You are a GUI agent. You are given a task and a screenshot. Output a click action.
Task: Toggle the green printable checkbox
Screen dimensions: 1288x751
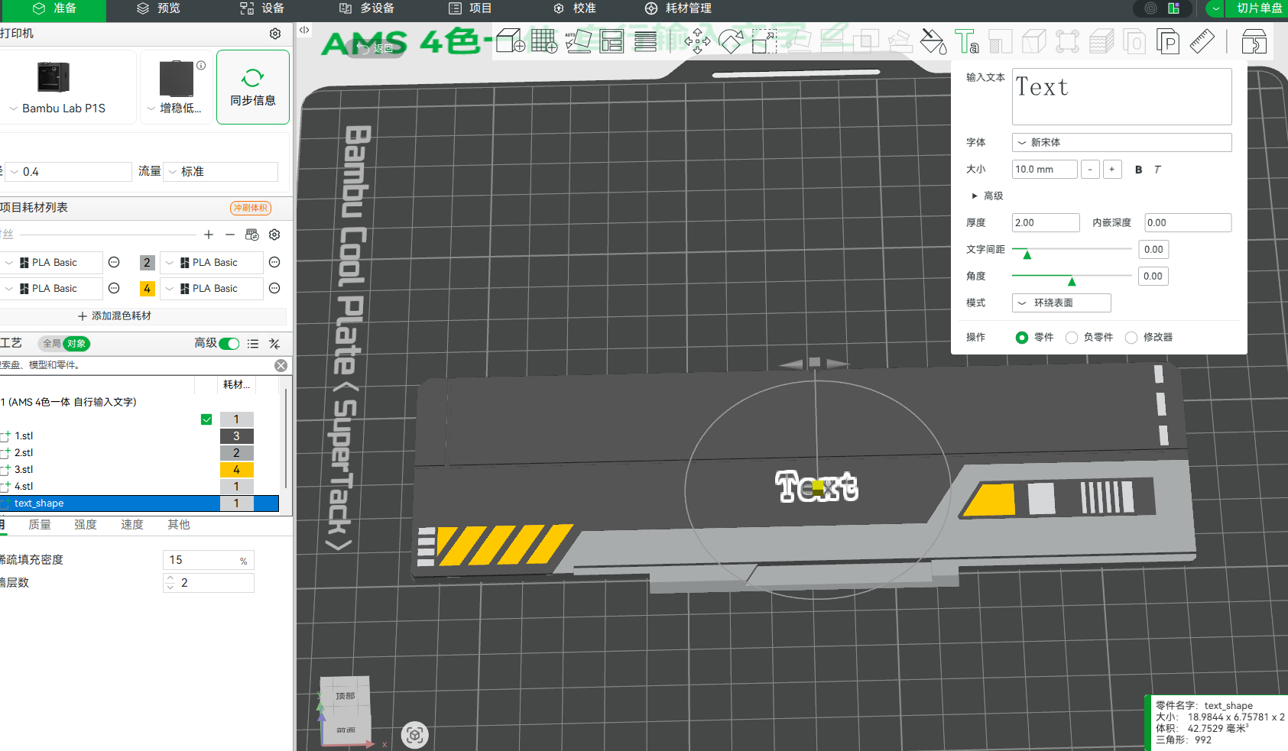click(x=206, y=419)
